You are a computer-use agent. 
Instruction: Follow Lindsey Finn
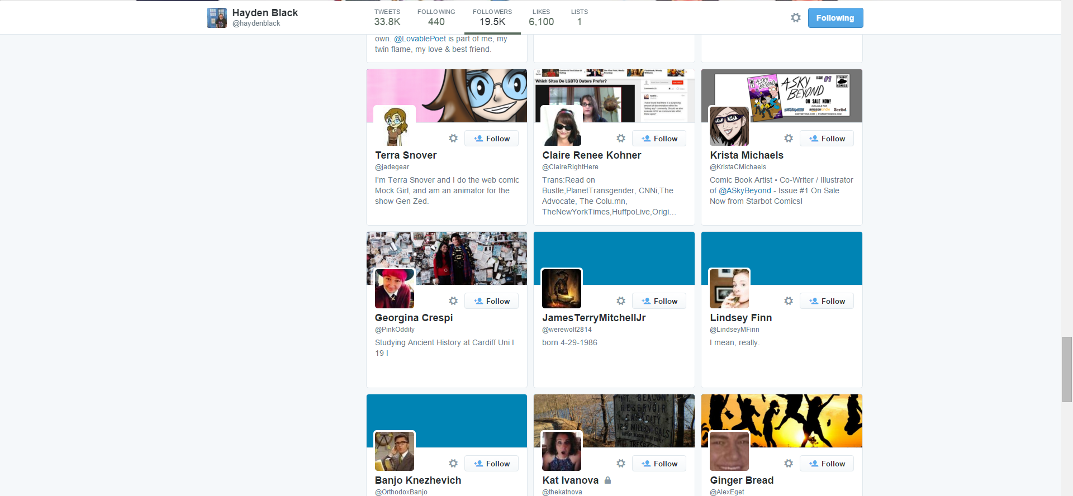click(827, 301)
